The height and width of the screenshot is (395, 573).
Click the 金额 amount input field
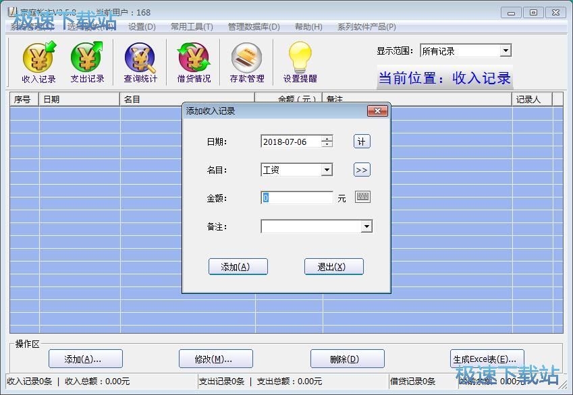click(297, 198)
